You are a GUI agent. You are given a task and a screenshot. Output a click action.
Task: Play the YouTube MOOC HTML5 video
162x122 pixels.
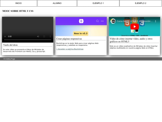(x=134, y=27)
